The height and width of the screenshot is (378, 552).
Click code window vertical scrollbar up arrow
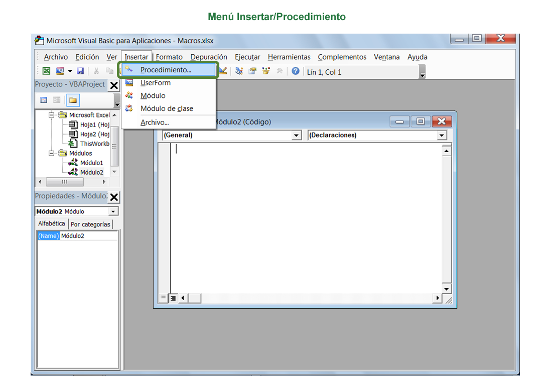(447, 151)
